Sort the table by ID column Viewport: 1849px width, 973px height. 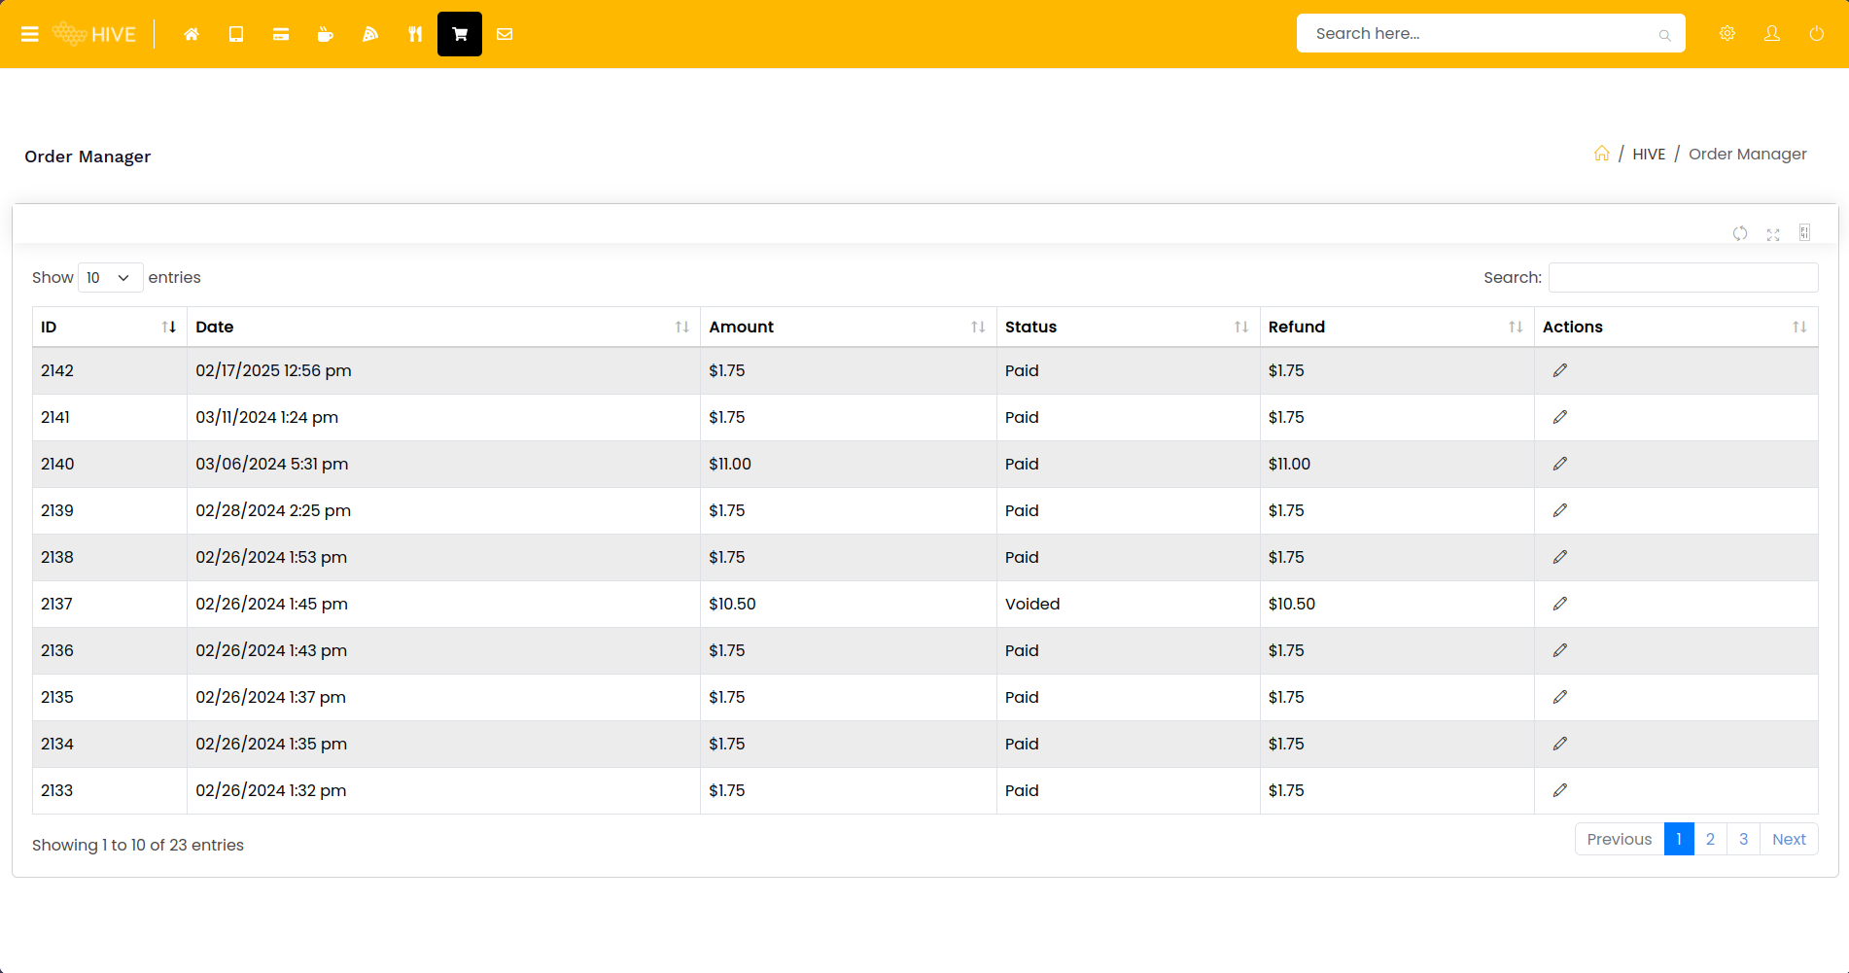pos(109,327)
